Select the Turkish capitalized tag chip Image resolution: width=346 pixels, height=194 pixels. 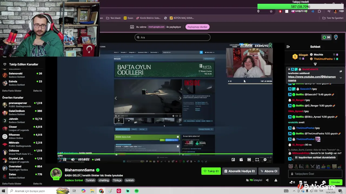[x=90, y=180]
